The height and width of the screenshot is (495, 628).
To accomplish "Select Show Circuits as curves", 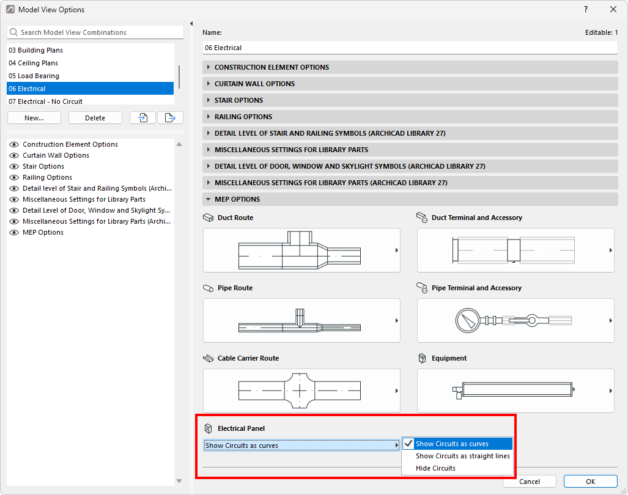I will (457, 444).
